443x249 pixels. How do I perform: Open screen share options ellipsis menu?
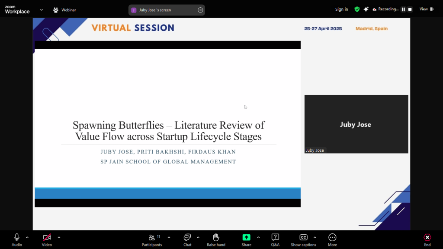tap(200, 10)
